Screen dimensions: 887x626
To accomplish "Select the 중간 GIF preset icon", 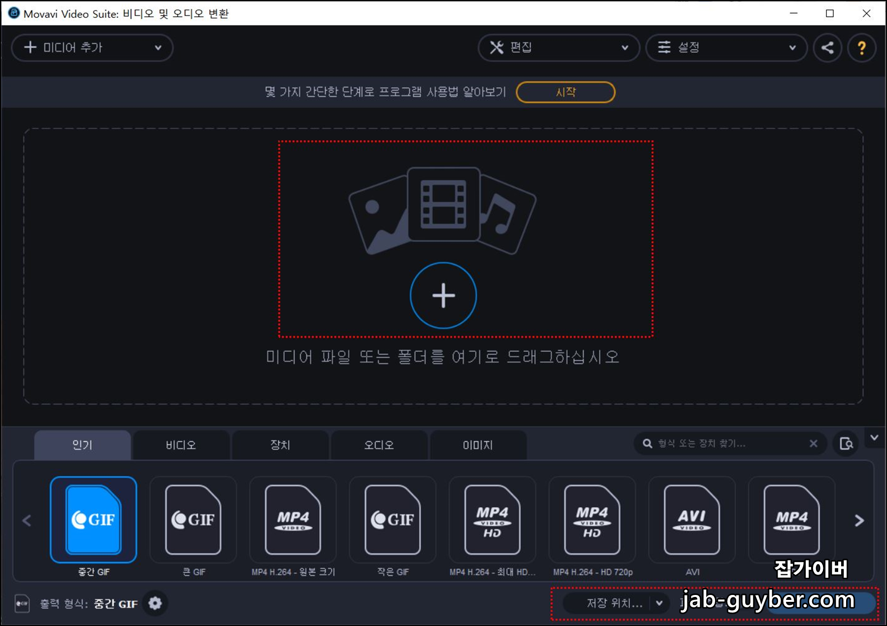I will click(x=94, y=520).
